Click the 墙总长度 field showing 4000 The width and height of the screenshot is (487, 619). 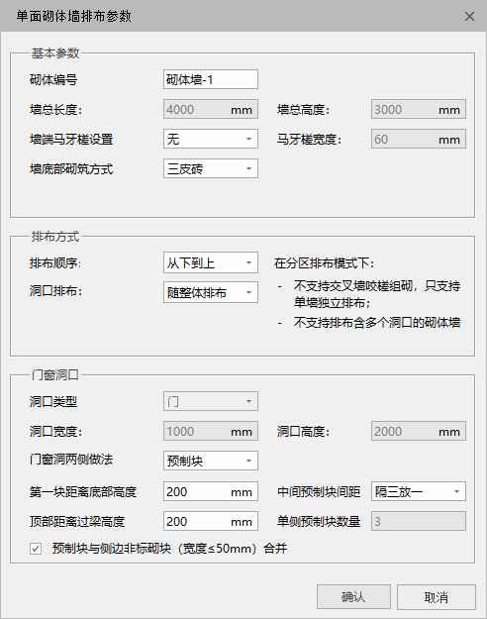point(211,109)
